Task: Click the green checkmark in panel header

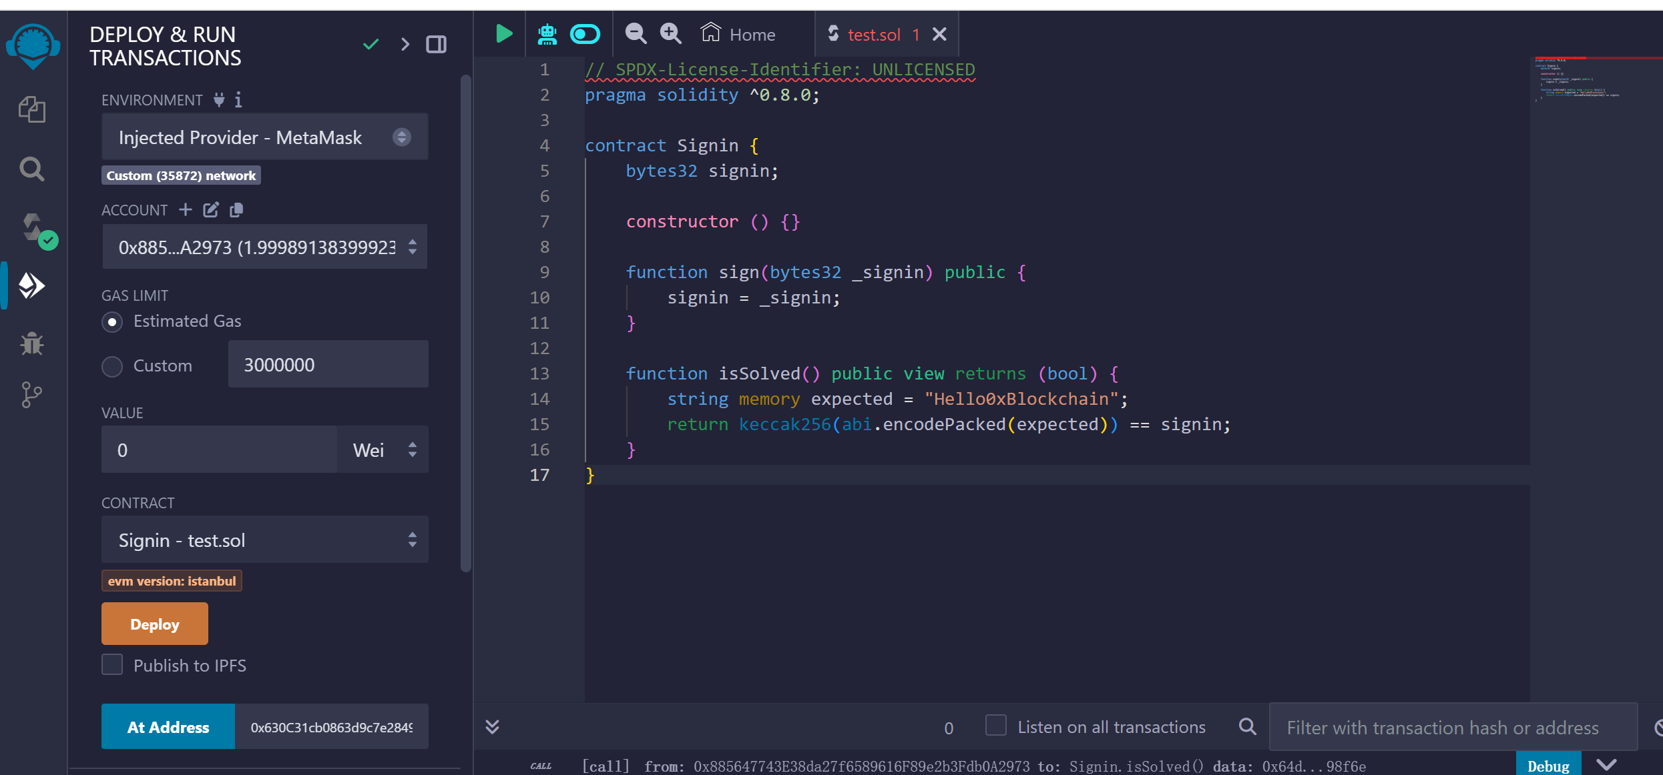Action: (371, 45)
